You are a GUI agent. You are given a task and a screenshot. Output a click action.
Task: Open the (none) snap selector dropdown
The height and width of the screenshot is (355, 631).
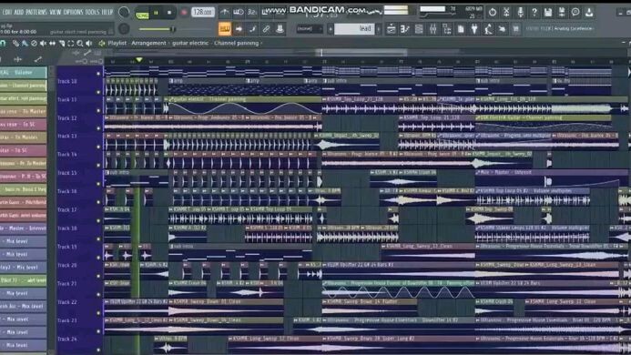(310, 29)
